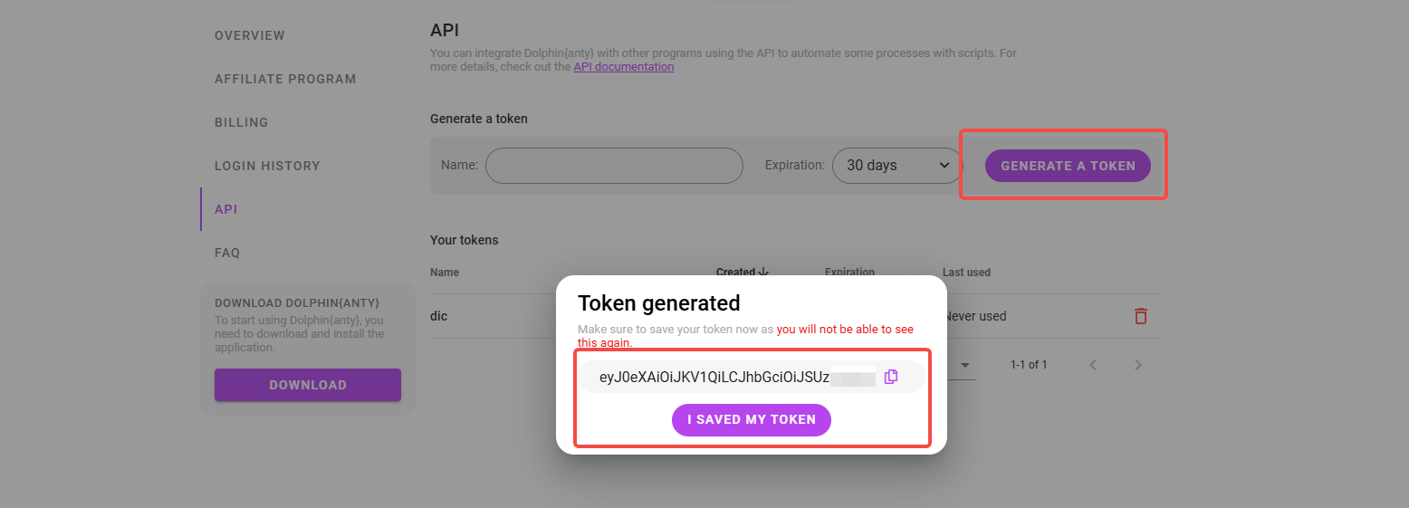Screen dimensions: 1409x508
Task: View Login History section
Action: tap(267, 166)
